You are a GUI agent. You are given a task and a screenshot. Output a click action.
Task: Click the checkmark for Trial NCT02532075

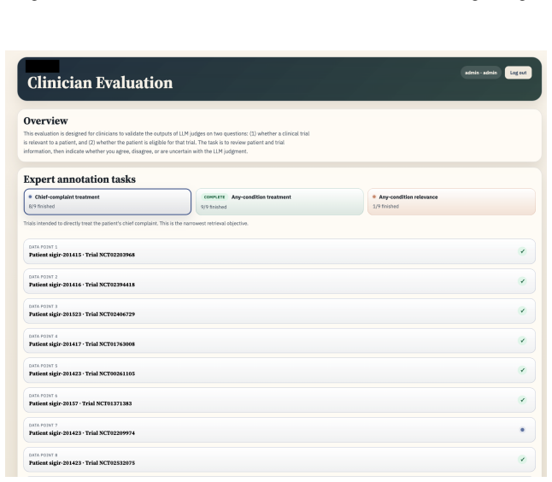point(522,460)
